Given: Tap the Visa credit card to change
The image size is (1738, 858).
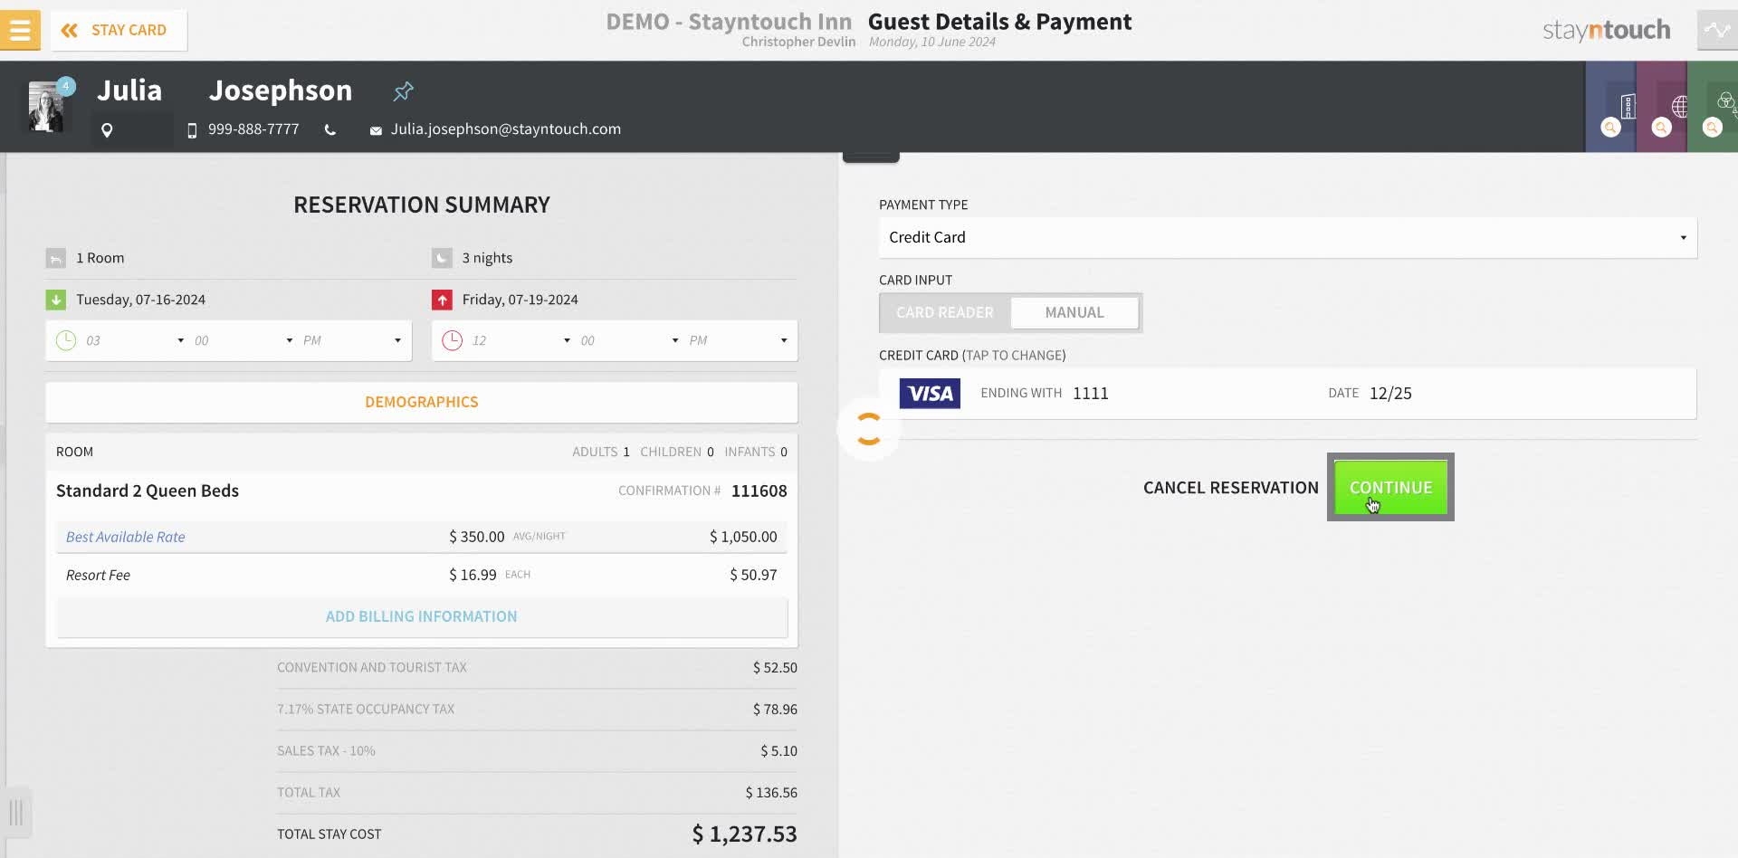Looking at the screenshot, I should point(1287,393).
